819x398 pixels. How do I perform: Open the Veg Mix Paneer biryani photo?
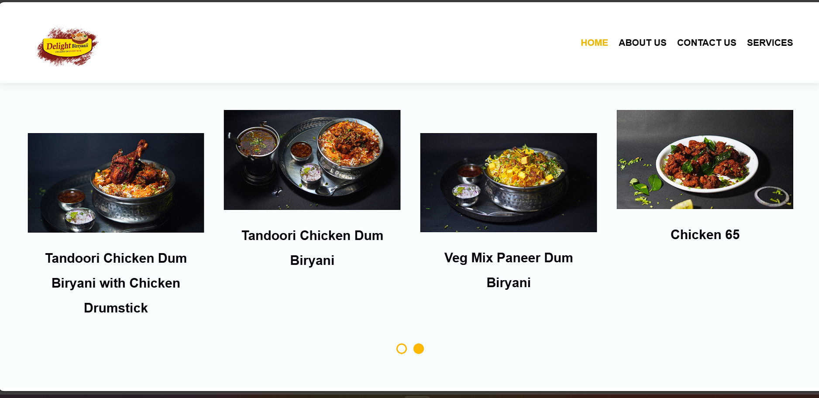click(509, 182)
